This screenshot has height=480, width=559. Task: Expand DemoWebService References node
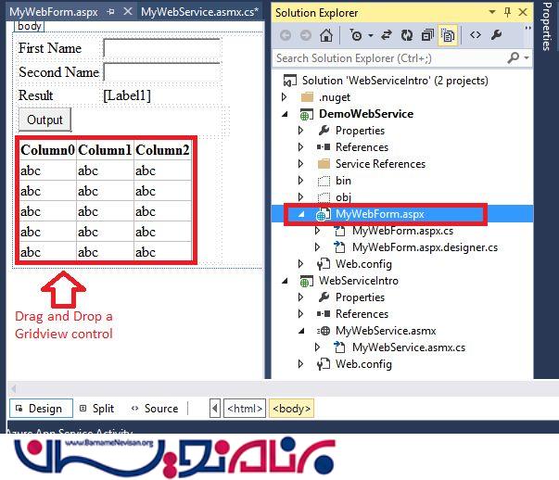pyautogui.click(x=301, y=147)
